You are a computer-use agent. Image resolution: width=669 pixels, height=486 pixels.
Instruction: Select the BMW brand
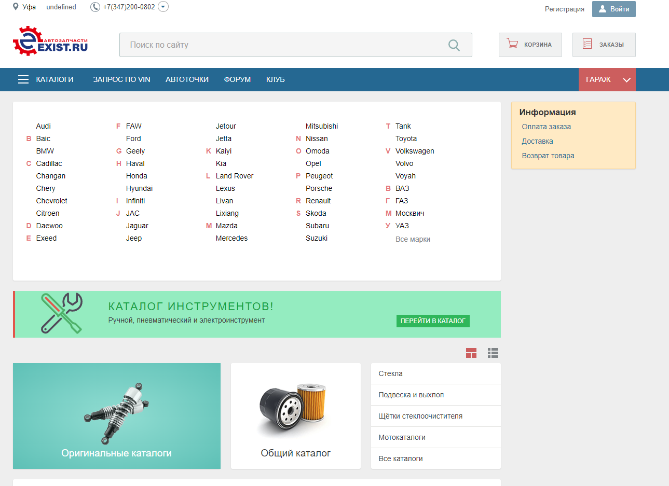coord(45,151)
